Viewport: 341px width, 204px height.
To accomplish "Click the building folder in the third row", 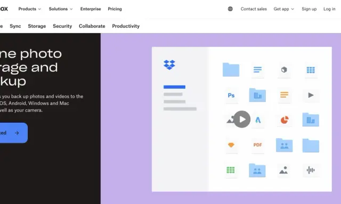I will [311, 120].
